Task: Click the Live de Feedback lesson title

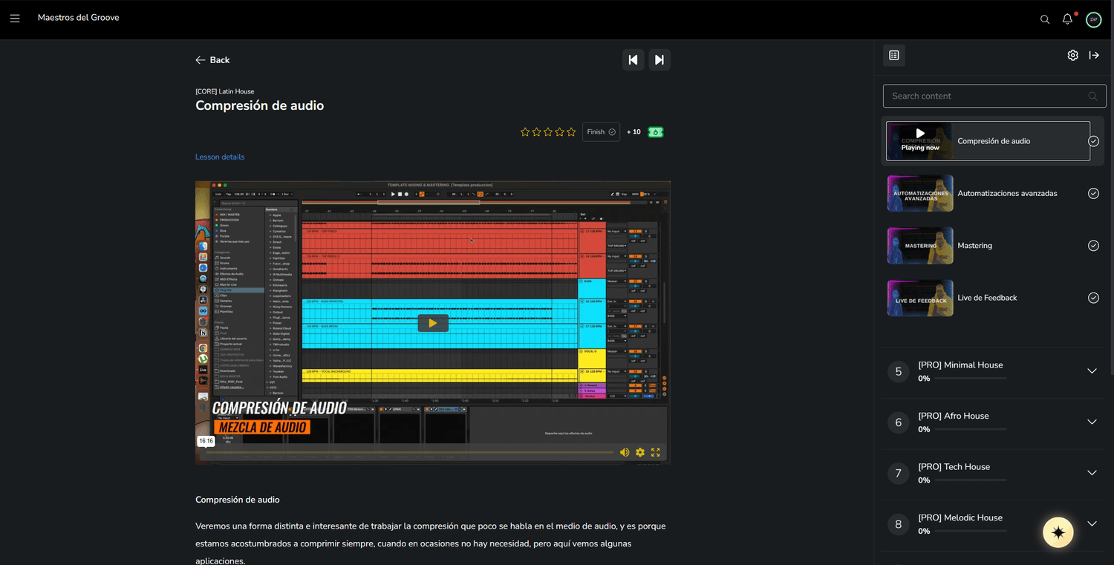Action: [987, 298]
